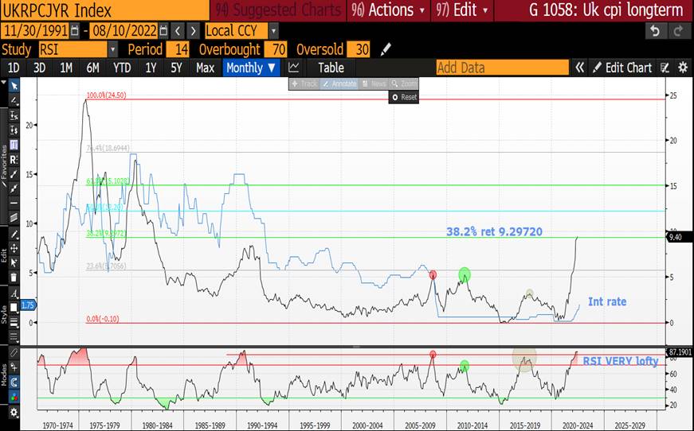The image size is (694, 431).
Task: Click the Track button
Action: 304,83
